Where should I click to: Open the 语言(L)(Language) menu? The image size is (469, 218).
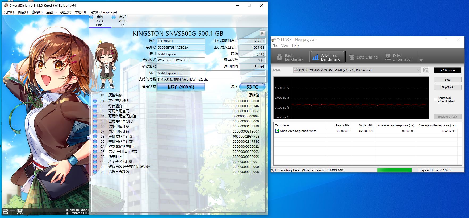(103, 12)
